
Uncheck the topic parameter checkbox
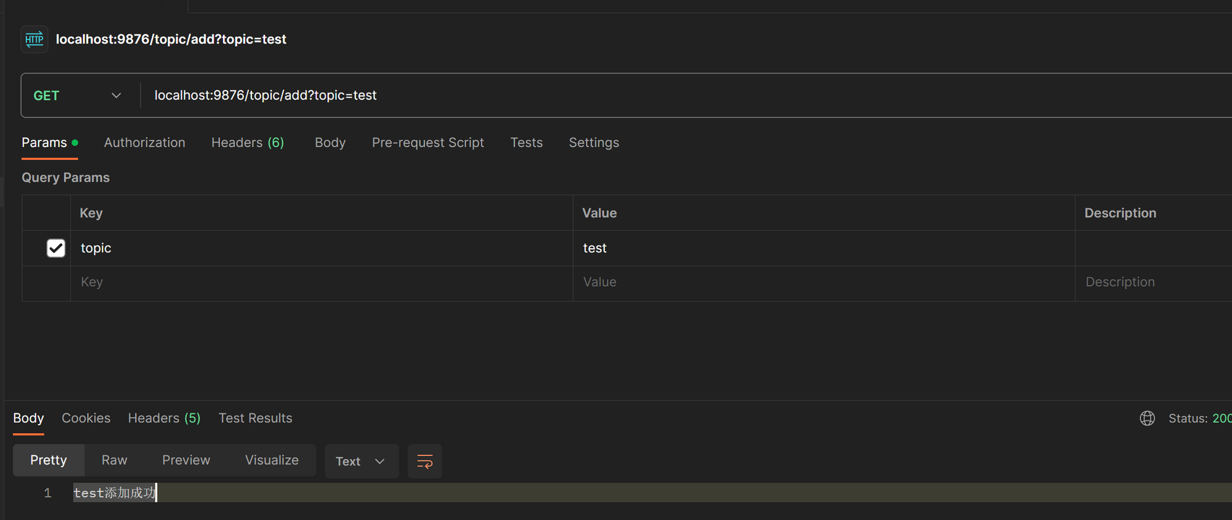pos(56,248)
